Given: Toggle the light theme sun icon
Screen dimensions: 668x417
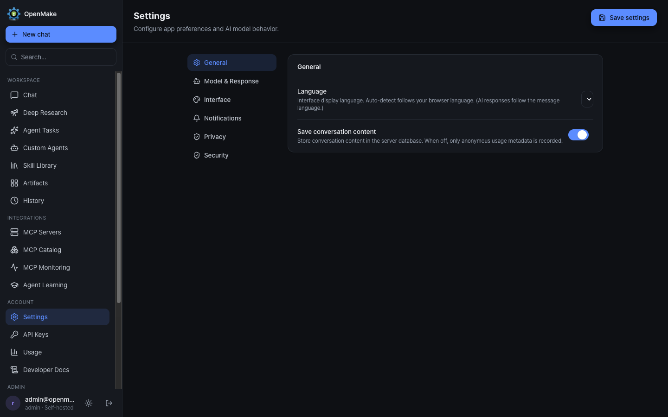Looking at the screenshot, I should point(89,403).
